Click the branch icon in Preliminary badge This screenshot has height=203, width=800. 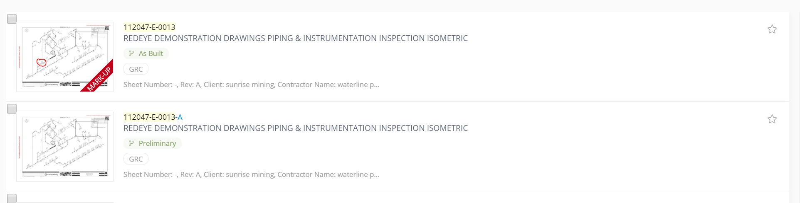(x=131, y=143)
